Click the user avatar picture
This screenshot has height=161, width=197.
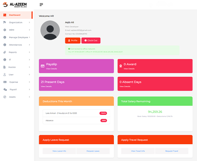pos(50,30)
